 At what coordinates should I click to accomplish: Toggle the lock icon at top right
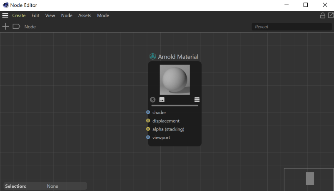pyautogui.click(x=322, y=15)
